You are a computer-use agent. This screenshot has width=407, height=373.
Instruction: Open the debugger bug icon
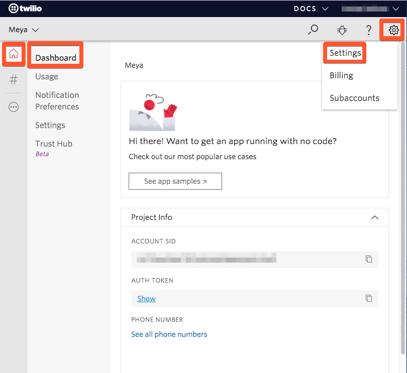tap(342, 30)
